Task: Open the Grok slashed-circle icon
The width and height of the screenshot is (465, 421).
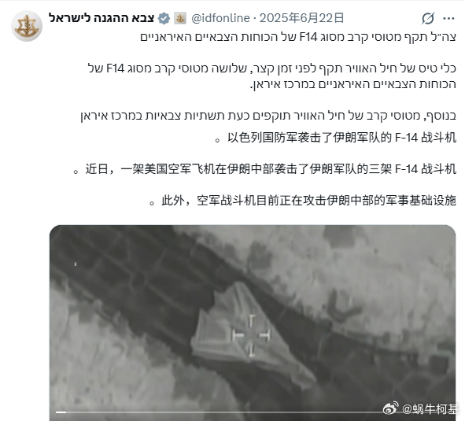Action: point(428,18)
